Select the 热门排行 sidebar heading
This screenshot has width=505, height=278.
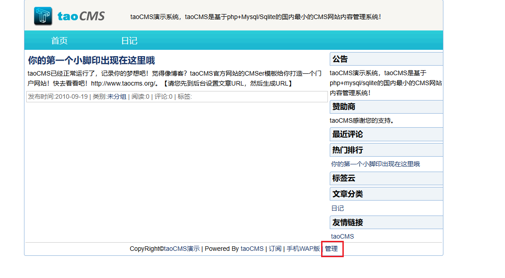coord(347,150)
